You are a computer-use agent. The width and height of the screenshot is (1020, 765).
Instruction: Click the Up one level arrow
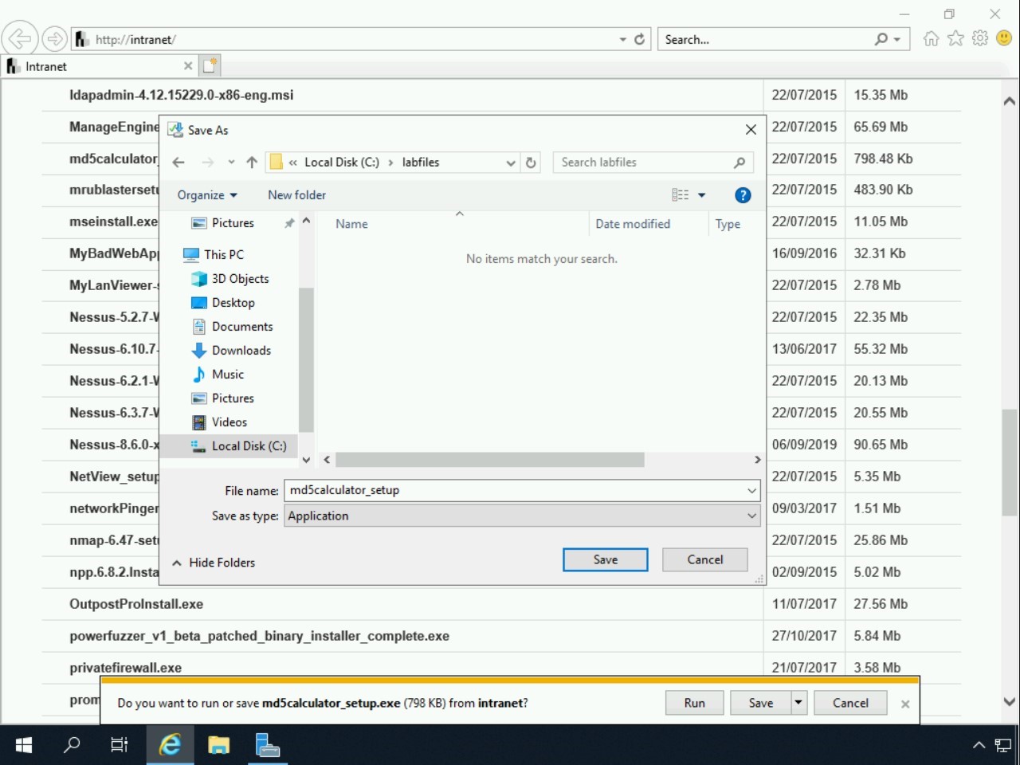252,163
